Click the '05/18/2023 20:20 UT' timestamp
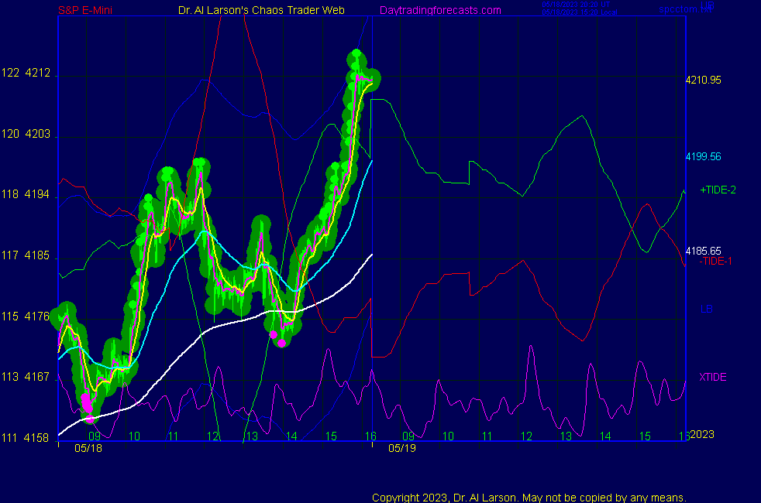Screen dimensions: 761x503 (576, 5)
